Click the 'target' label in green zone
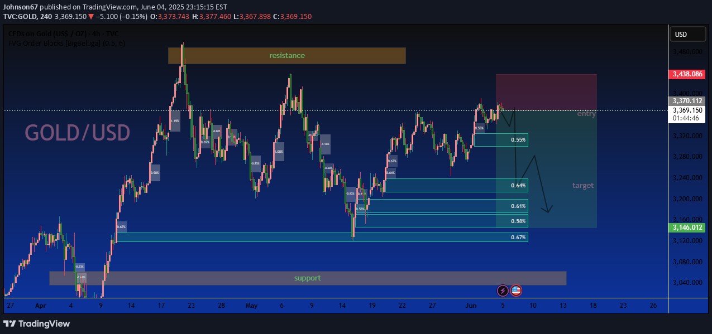Screen dimensions: 712x334 [582, 185]
